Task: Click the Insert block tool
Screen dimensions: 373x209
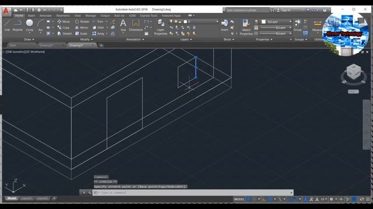Action: [224, 25]
